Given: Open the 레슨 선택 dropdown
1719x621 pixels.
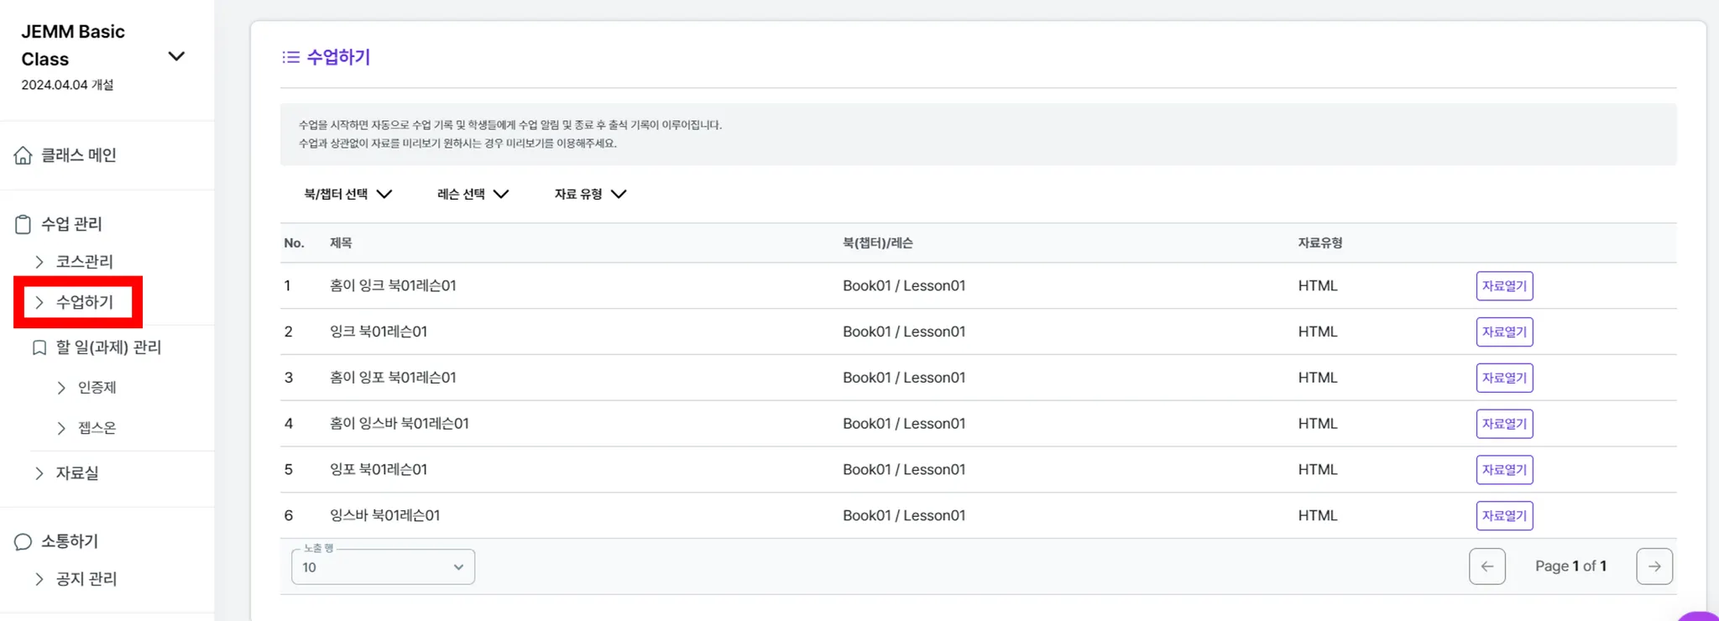Looking at the screenshot, I should [x=473, y=194].
